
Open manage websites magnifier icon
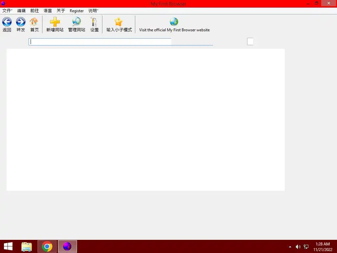pos(76,22)
